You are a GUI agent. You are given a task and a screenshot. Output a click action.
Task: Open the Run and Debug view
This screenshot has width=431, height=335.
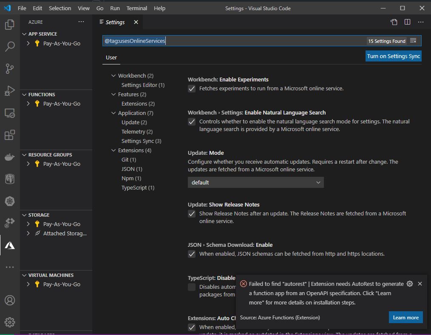[10, 91]
